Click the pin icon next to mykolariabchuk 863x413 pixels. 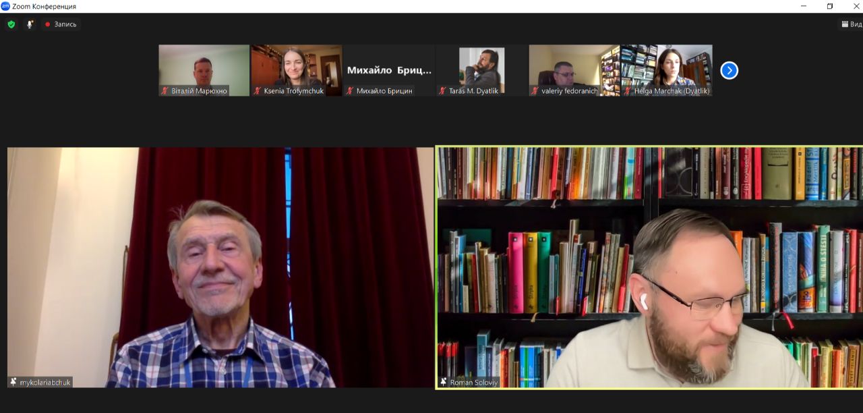click(13, 382)
